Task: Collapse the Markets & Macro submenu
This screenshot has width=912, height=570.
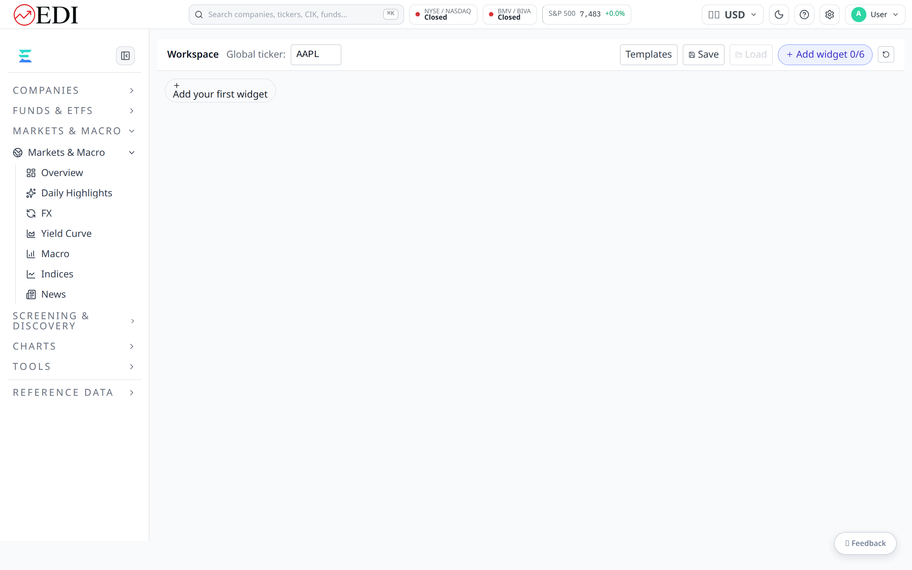Action: click(x=74, y=152)
